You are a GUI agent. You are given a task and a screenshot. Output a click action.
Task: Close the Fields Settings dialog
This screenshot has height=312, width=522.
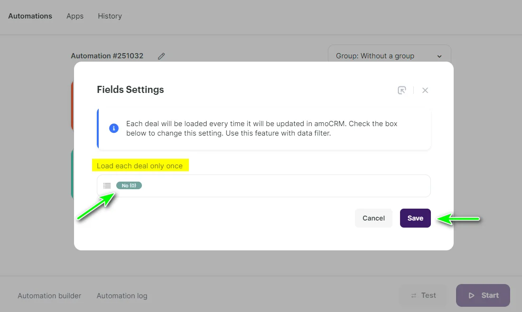[425, 90]
